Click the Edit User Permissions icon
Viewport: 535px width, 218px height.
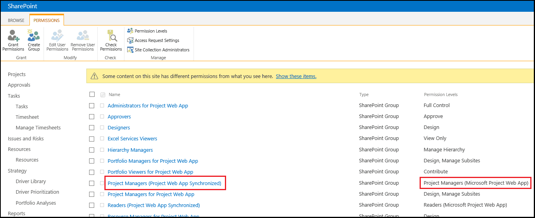pos(57,36)
